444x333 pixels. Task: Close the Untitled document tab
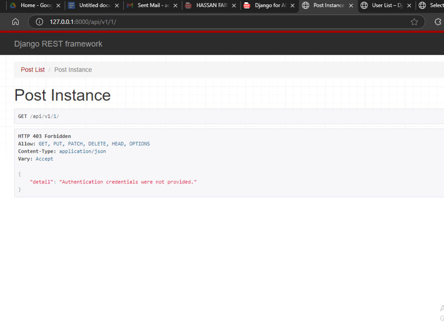pyautogui.click(x=117, y=5)
